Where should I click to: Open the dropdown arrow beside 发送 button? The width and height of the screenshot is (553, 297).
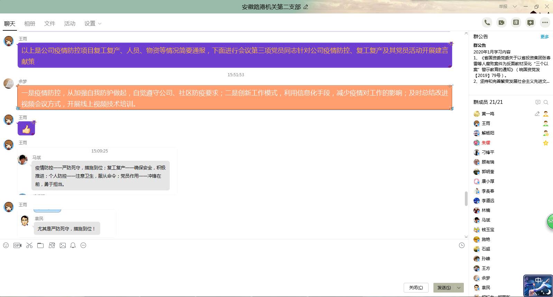point(459,288)
